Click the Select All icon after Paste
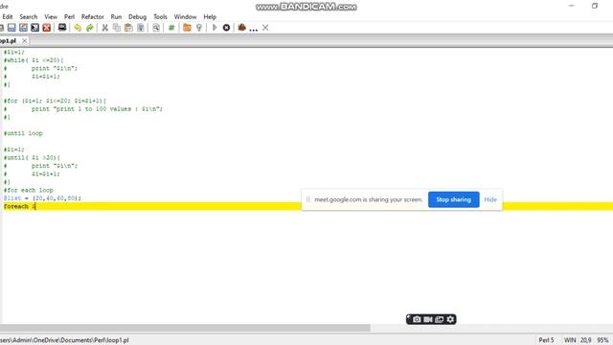The width and height of the screenshot is (613, 345). pos(141,28)
